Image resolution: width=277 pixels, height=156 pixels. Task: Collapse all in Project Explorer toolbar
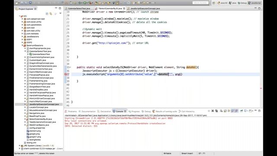tap(47, 13)
